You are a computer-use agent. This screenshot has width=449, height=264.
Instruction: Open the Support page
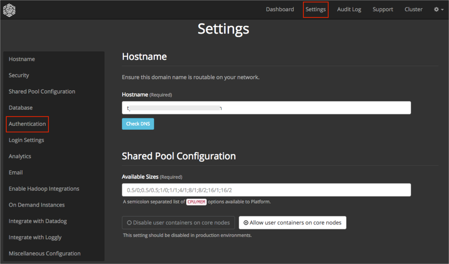point(382,9)
